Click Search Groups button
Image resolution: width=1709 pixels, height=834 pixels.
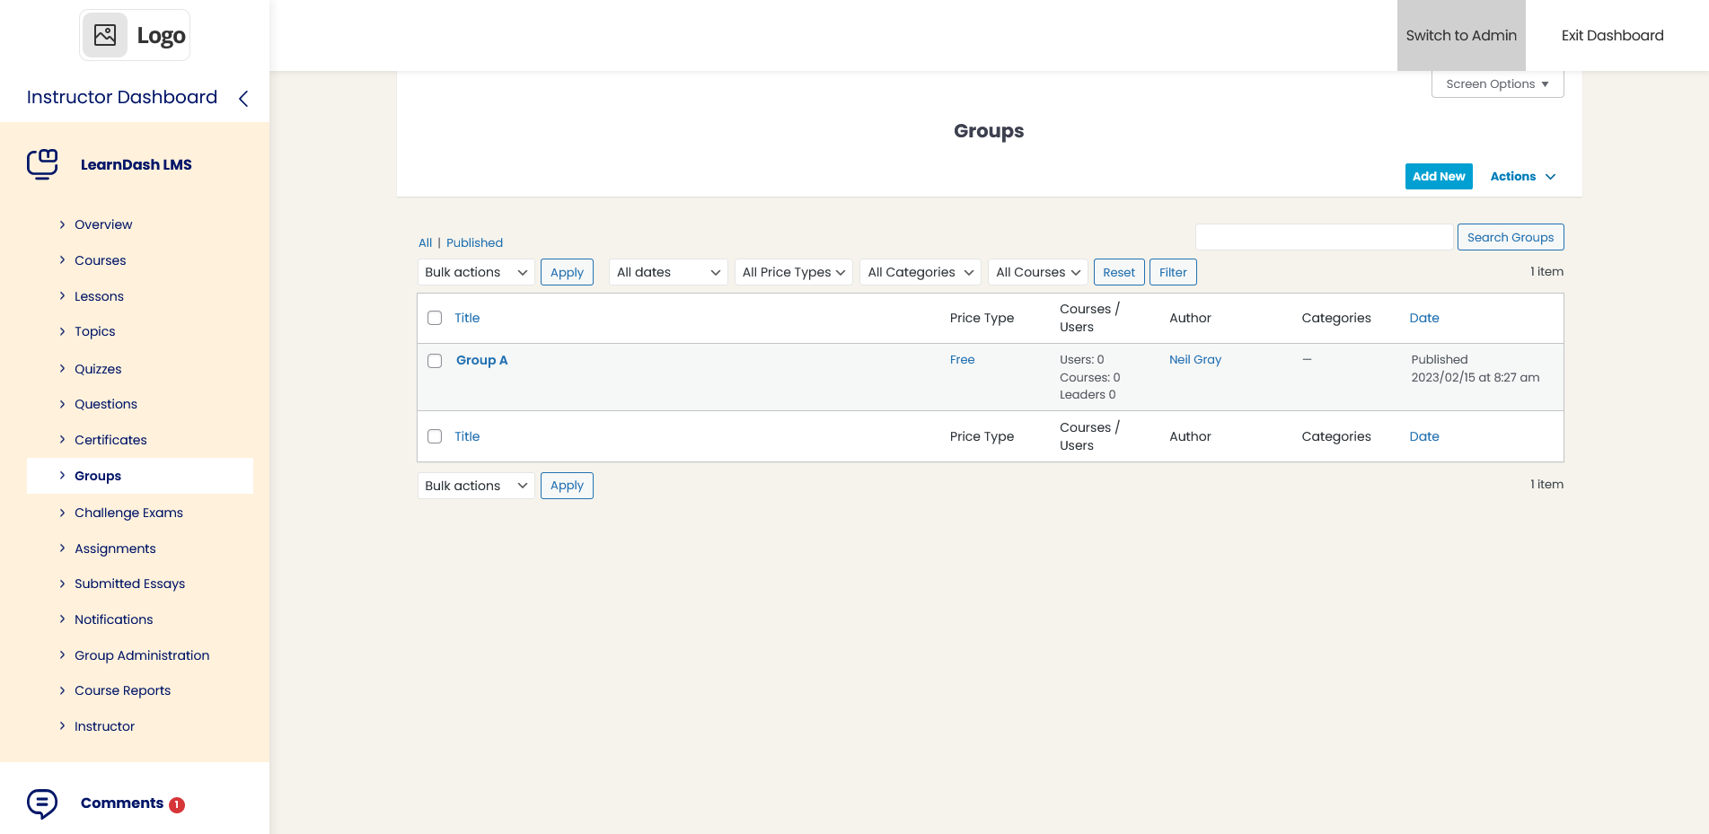[x=1511, y=237]
